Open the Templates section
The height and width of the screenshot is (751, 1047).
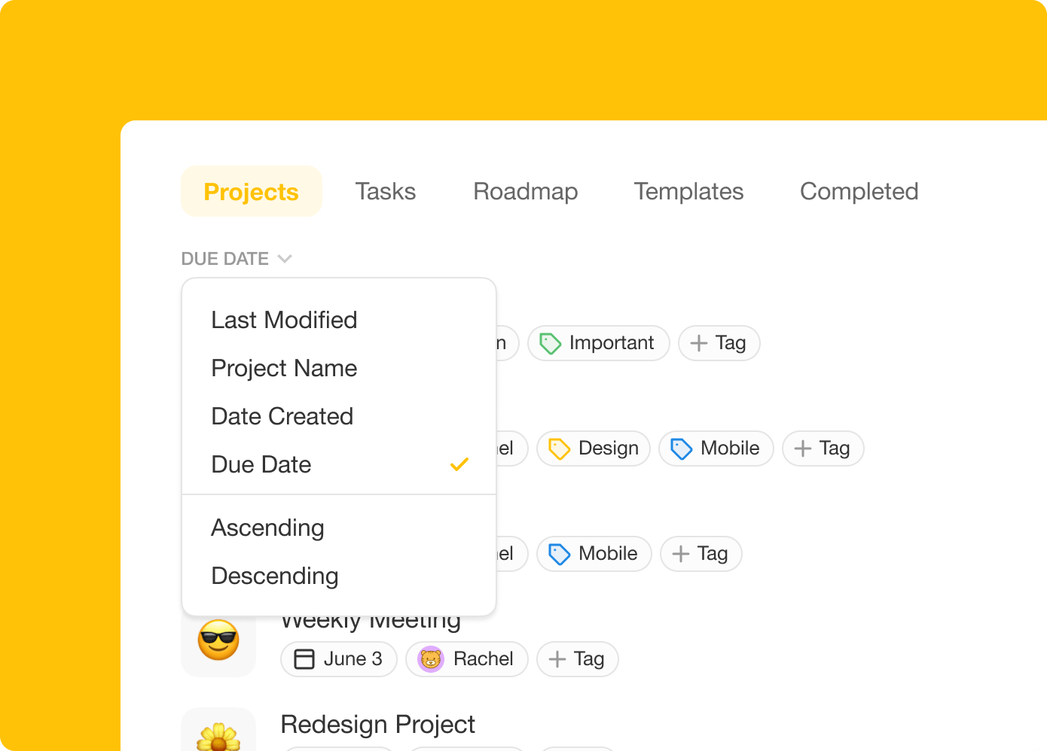click(688, 191)
